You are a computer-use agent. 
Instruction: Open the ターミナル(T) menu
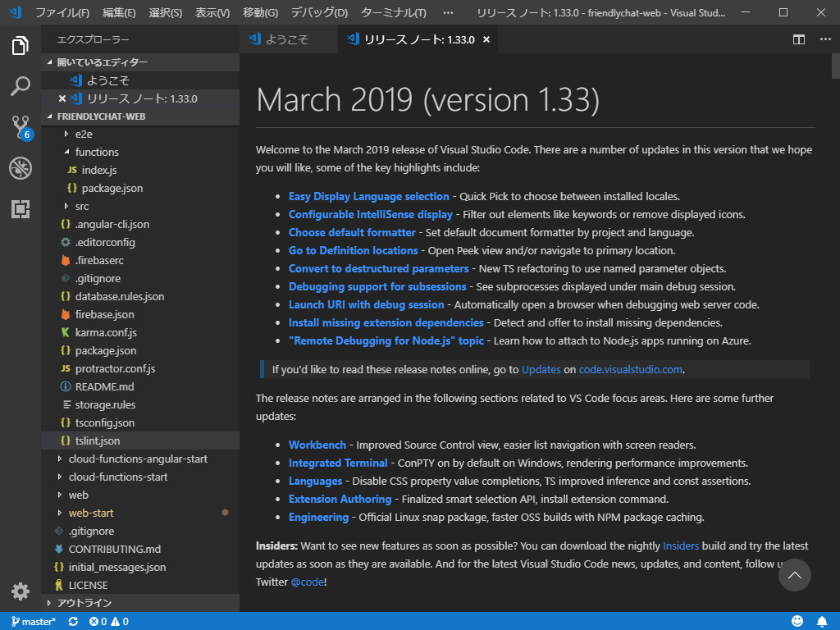[x=394, y=12]
